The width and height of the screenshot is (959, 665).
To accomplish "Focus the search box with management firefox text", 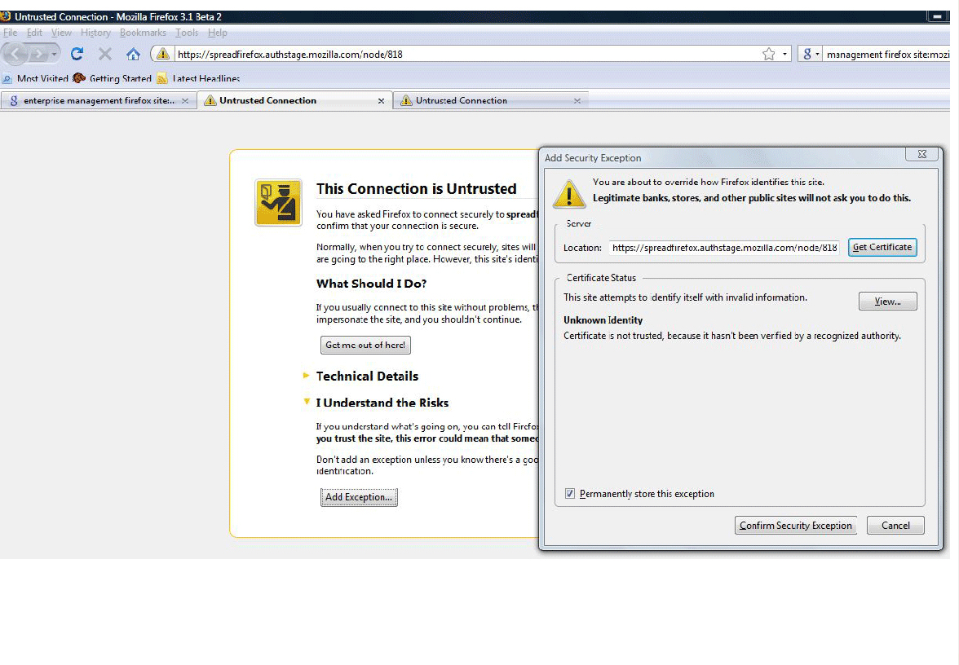I will click(x=887, y=55).
